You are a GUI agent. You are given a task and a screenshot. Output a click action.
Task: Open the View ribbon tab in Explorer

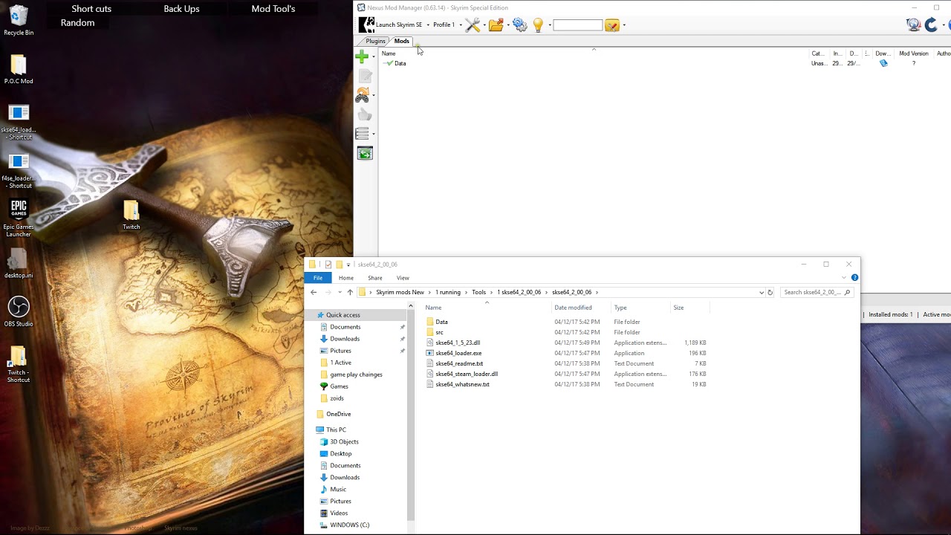[403, 278]
